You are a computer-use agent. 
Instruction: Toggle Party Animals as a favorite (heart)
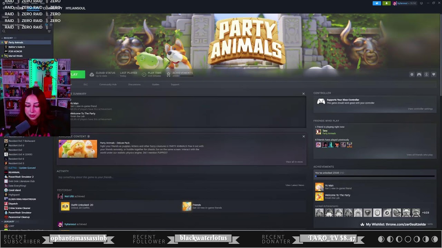[x=434, y=74]
